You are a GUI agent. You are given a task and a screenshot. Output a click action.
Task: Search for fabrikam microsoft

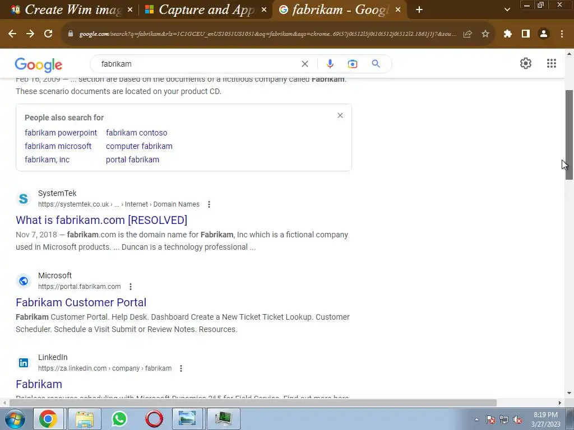[58, 146]
